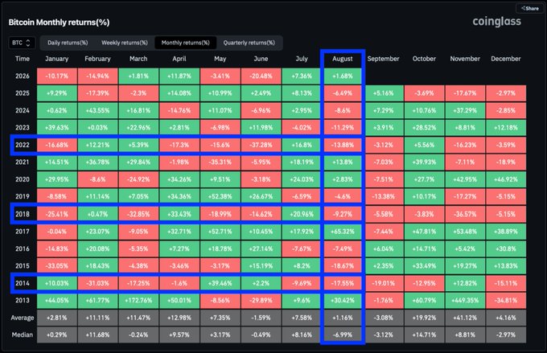This screenshot has height=353, width=547.
Task: Click the +46.92% December 2020 cell
Action: click(506, 179)
